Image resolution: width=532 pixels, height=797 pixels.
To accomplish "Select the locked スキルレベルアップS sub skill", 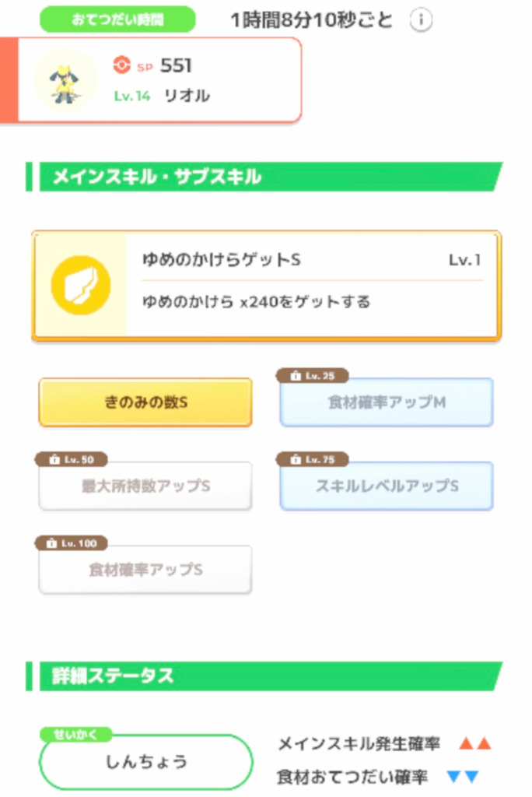I will [387, 486].
